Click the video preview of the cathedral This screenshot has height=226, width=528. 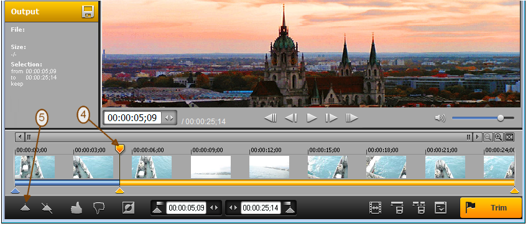[311, 54]
